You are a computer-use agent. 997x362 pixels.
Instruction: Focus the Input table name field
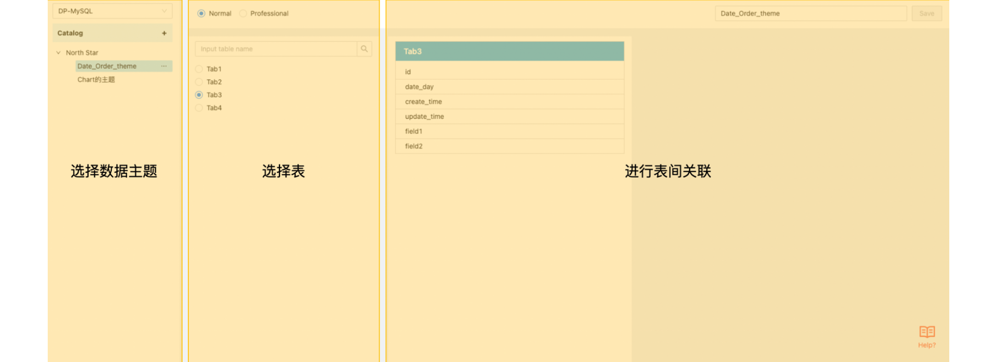(x=276, y=49)
